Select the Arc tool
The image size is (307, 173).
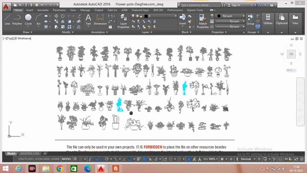38,20
